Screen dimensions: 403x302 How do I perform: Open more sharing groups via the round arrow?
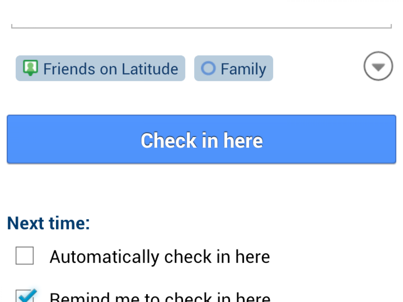point(378,66)
